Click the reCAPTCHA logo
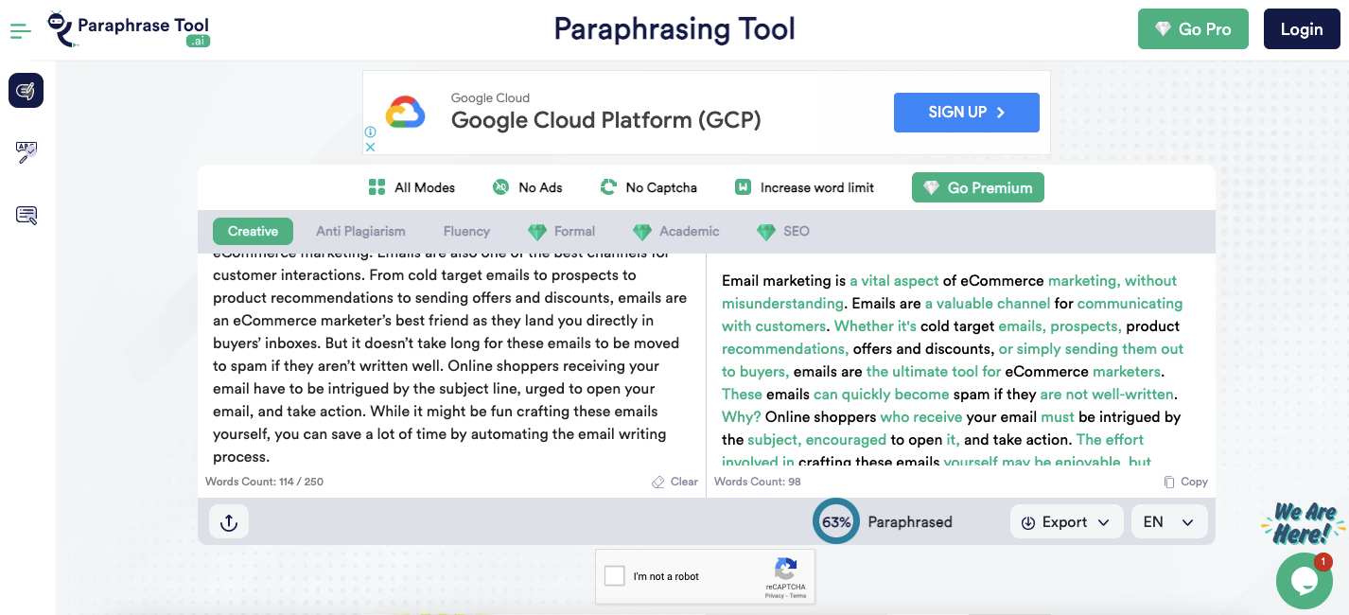The height and width of the screenshot is (615, 1349). 785,569
